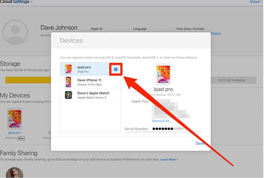
Task: Click the iPad Pro icon in device list
Action: pos(68,69)
